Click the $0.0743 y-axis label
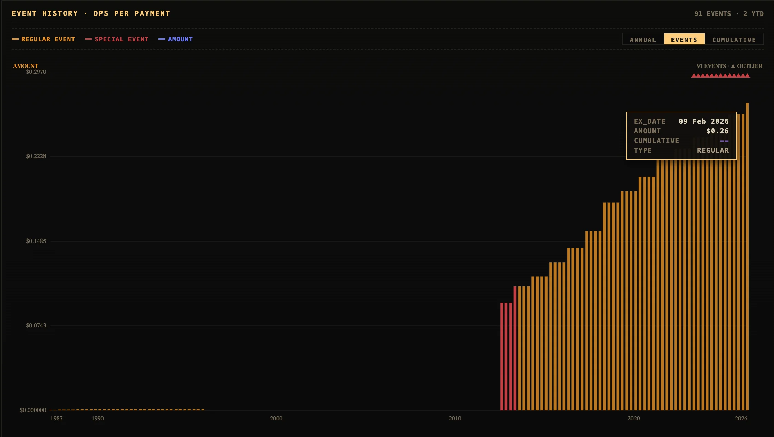Viewport: 774px width, 437px height. pyautogui.click(x=36, y=325)
